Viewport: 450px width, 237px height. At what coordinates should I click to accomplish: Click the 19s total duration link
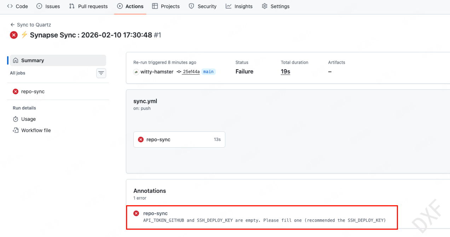(x=285, y=72)
